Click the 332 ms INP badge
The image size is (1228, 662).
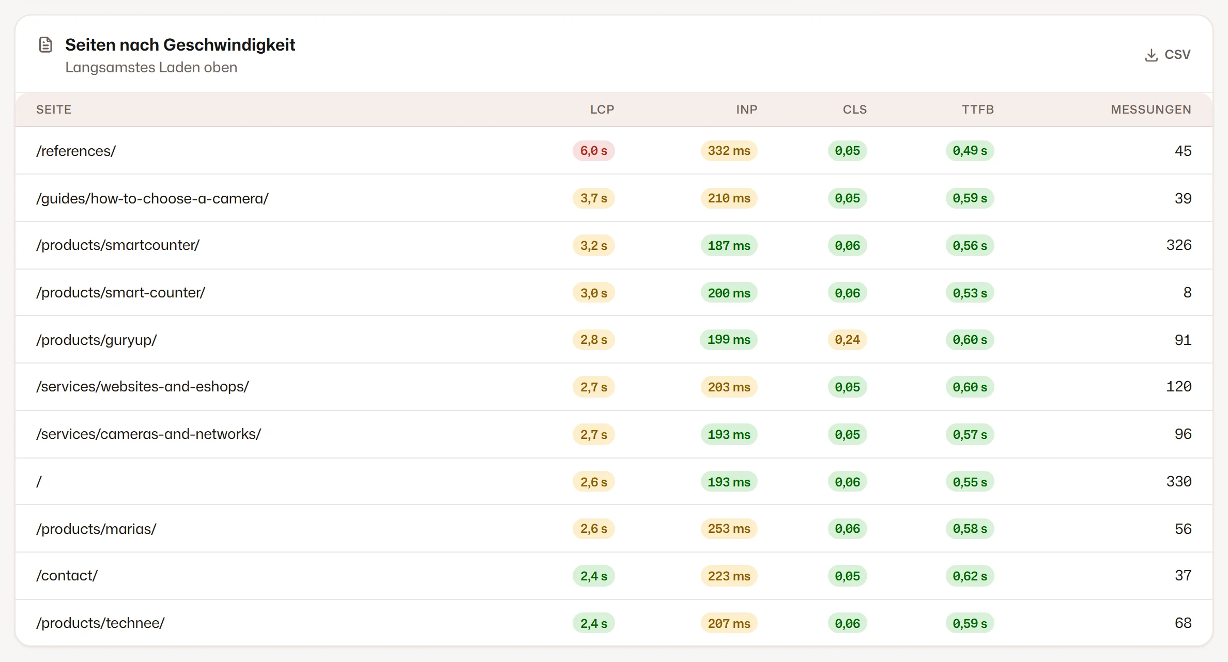click(729, 151)
